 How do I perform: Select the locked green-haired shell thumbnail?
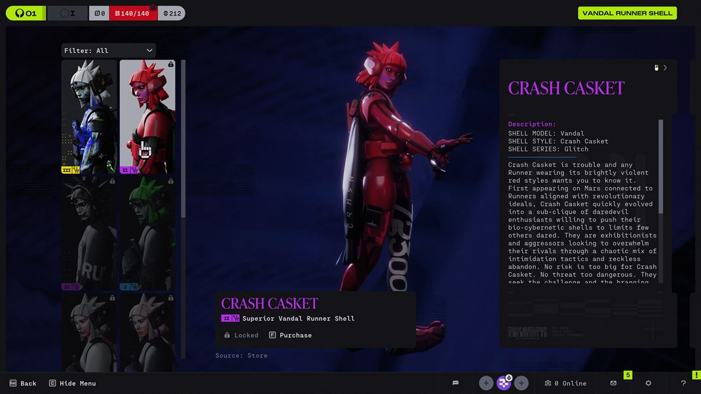point(147,233)
